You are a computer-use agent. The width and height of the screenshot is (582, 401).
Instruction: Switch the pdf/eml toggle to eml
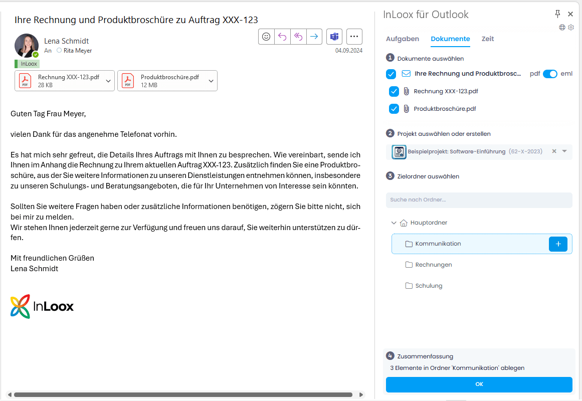(x=550, y=74)
